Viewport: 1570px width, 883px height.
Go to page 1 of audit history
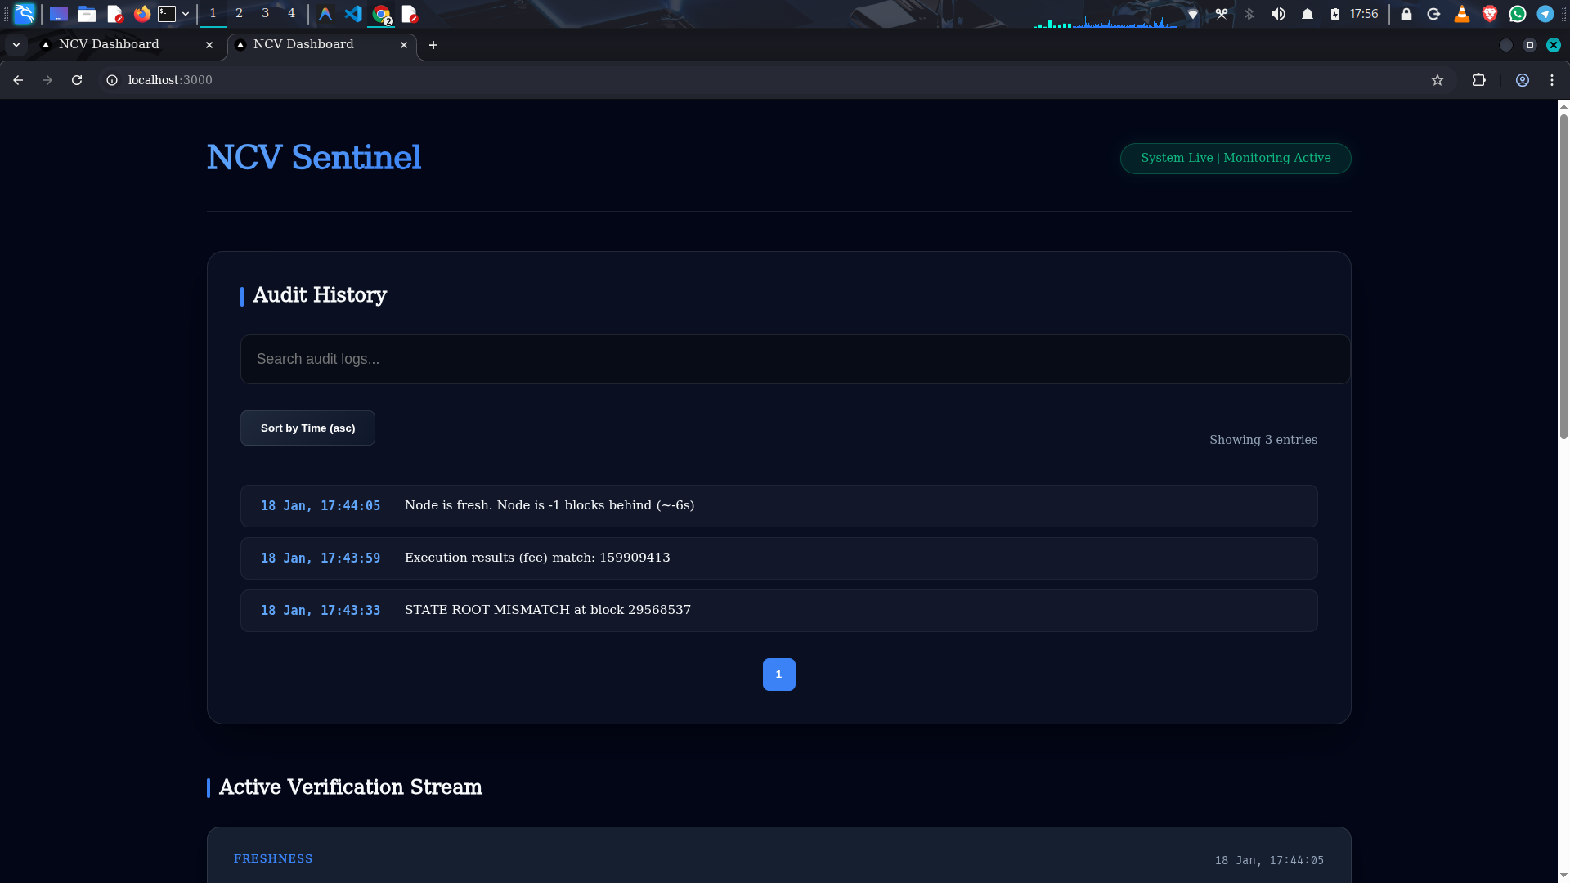(778, 675)
